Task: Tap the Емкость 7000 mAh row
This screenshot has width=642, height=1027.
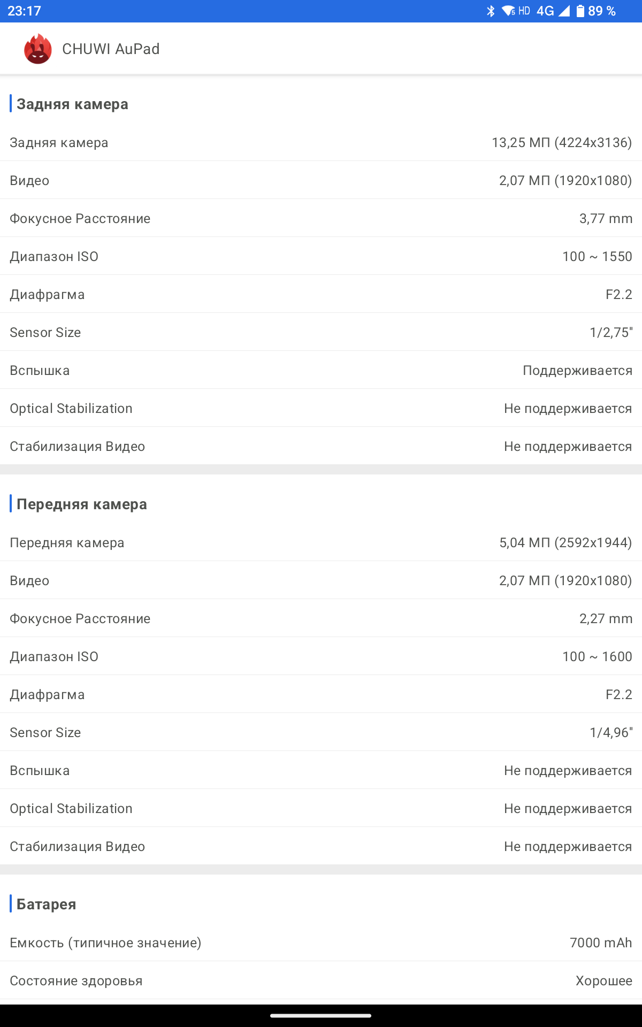Action: (321, 942)
